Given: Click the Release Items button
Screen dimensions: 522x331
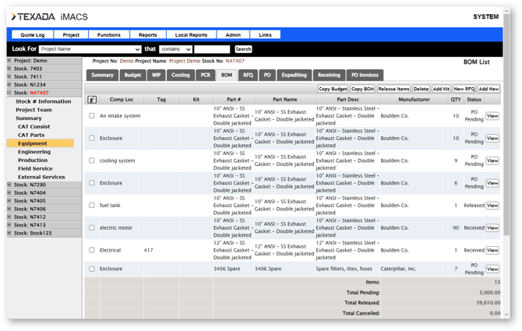Looking at the screenshot, I should (393, 90).
